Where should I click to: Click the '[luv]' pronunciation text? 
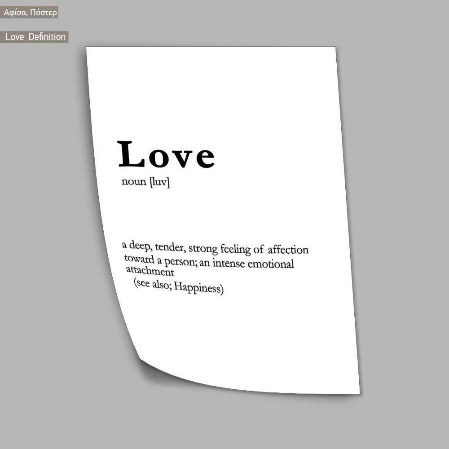pyautogui.click(x=160, y=182)
